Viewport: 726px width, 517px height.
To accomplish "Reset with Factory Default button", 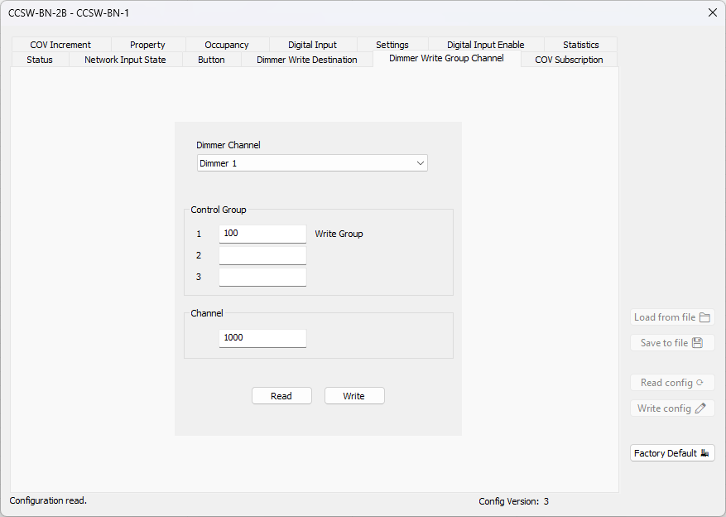I will coord(672,453).
